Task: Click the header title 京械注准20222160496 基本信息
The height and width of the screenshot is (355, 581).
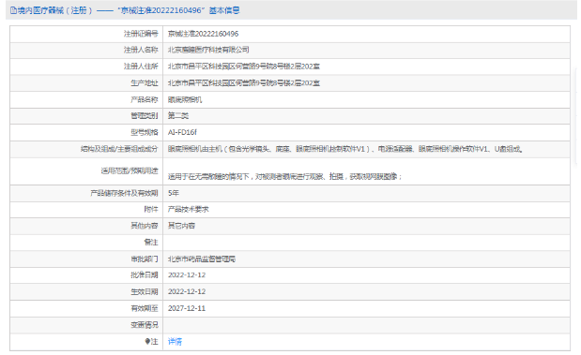Action: (x=179, y=10)
